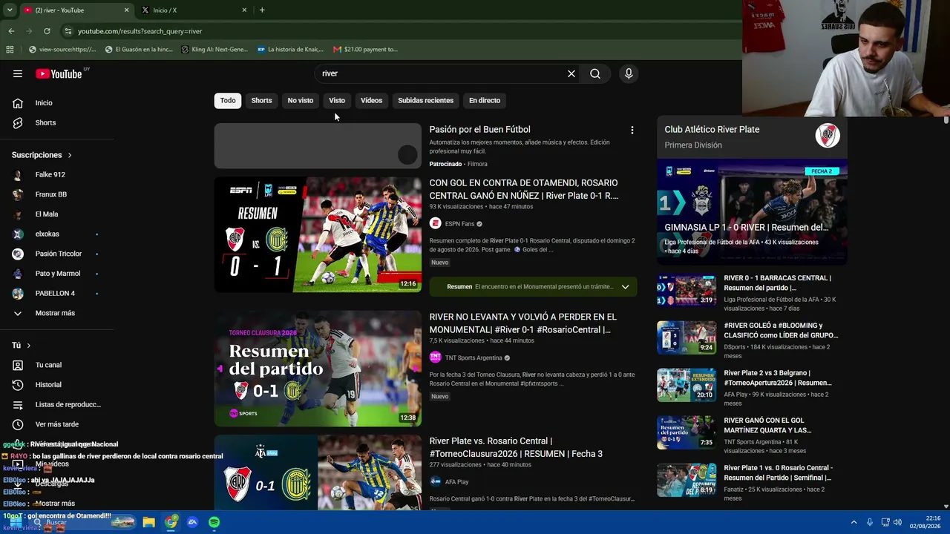Switch to the Inicio / X browser tab

tap(195, 10)
